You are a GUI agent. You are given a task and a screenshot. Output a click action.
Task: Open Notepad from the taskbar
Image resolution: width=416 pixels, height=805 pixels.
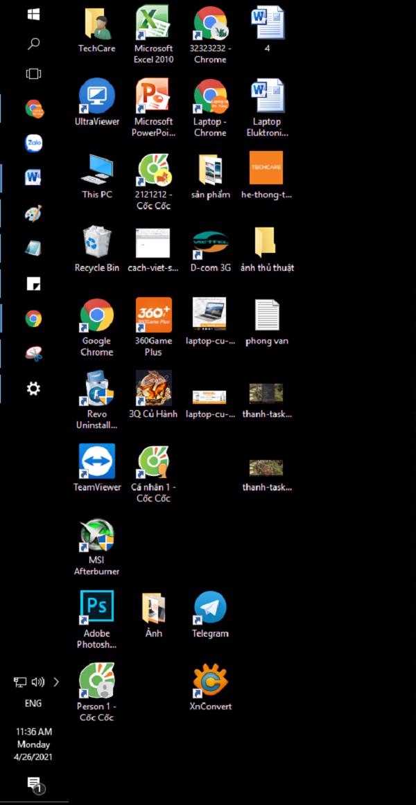click(x=33, y=249)
